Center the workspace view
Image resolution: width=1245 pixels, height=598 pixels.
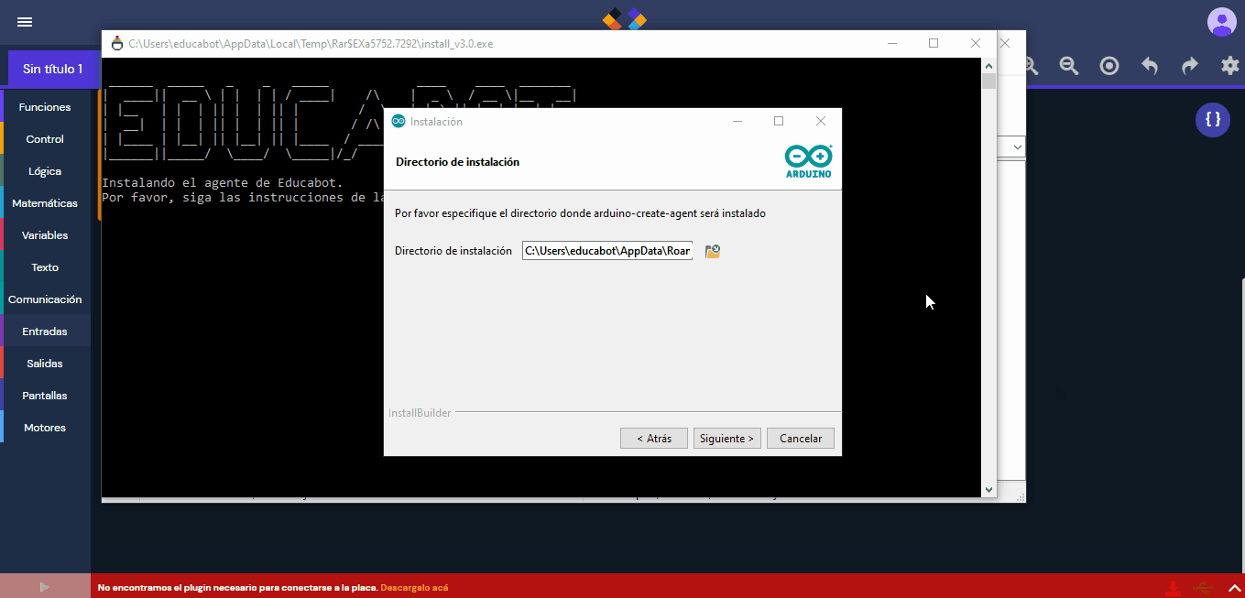coord(1109,66)
